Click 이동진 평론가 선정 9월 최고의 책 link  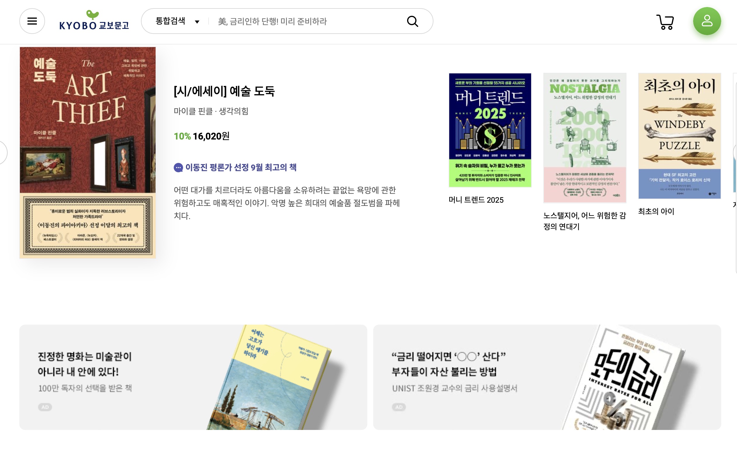point(241,167)
